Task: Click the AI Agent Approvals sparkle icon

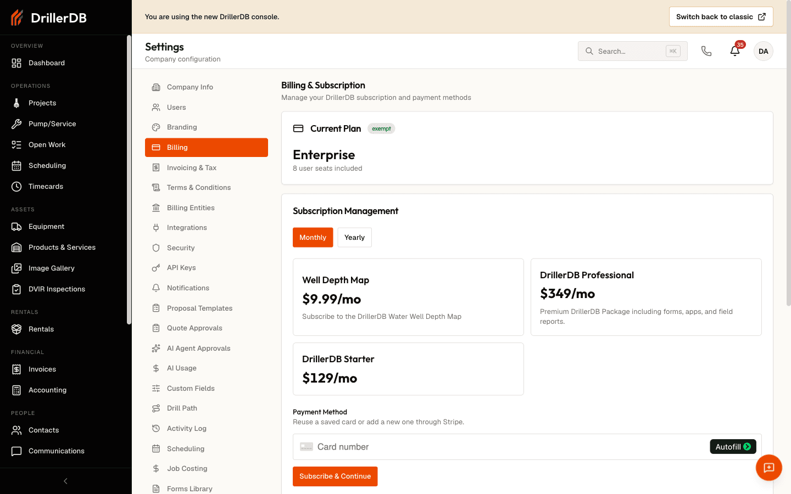Action: pos(156,349)
